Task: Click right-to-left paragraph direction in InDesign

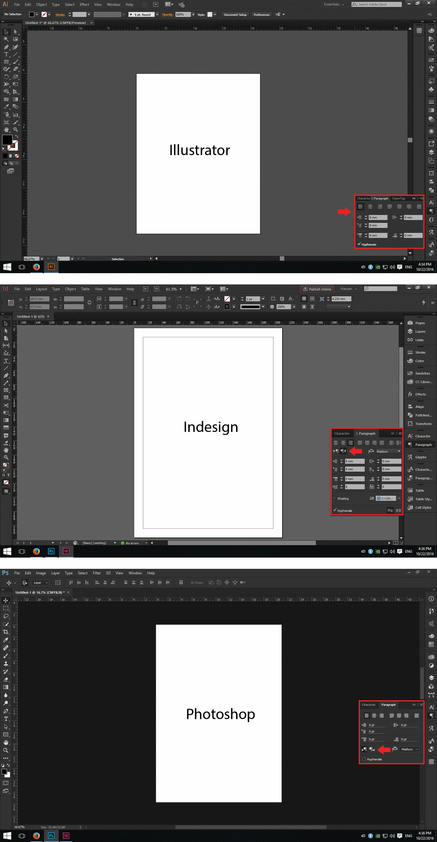Action: point(343,451)
